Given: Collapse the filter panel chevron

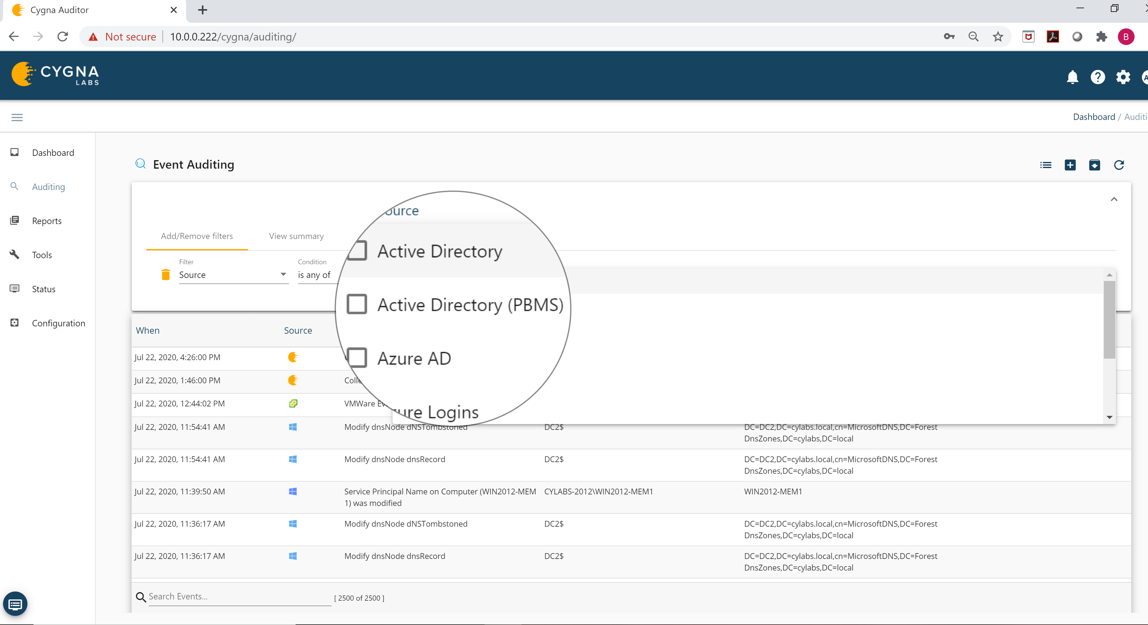Looking at the screenshot, I should click(1114, 199).
